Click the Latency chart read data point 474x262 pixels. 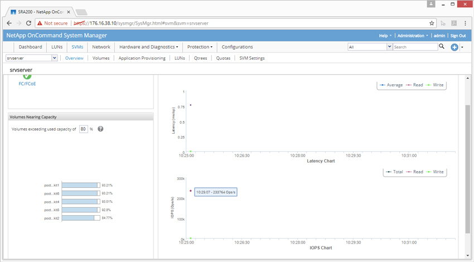click(x=191, y=105)
